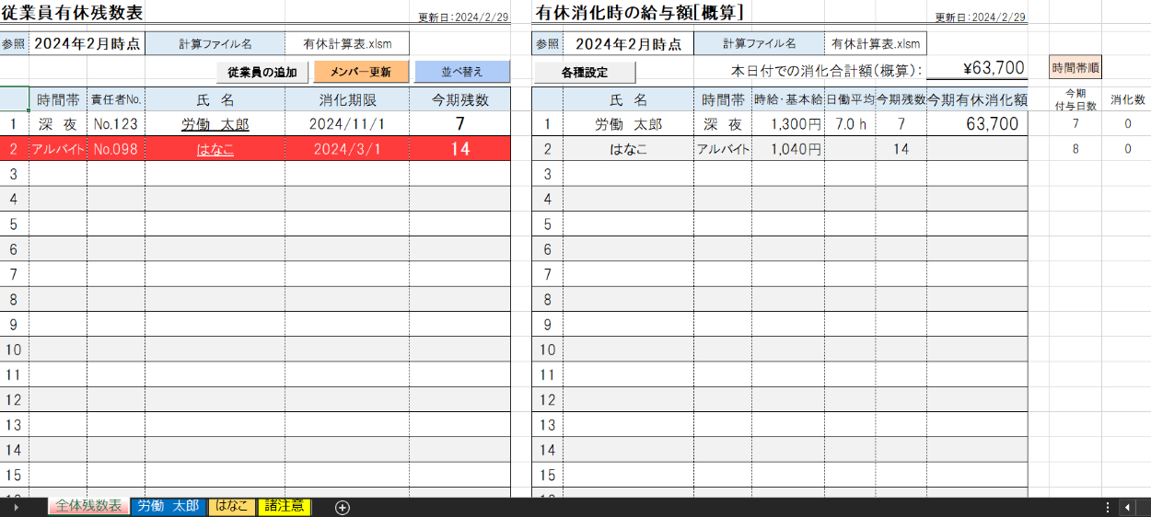1151x517 pixels.
Task: Click the three-dot scrollbar resize handle
Action: [x=1107, y=507]
